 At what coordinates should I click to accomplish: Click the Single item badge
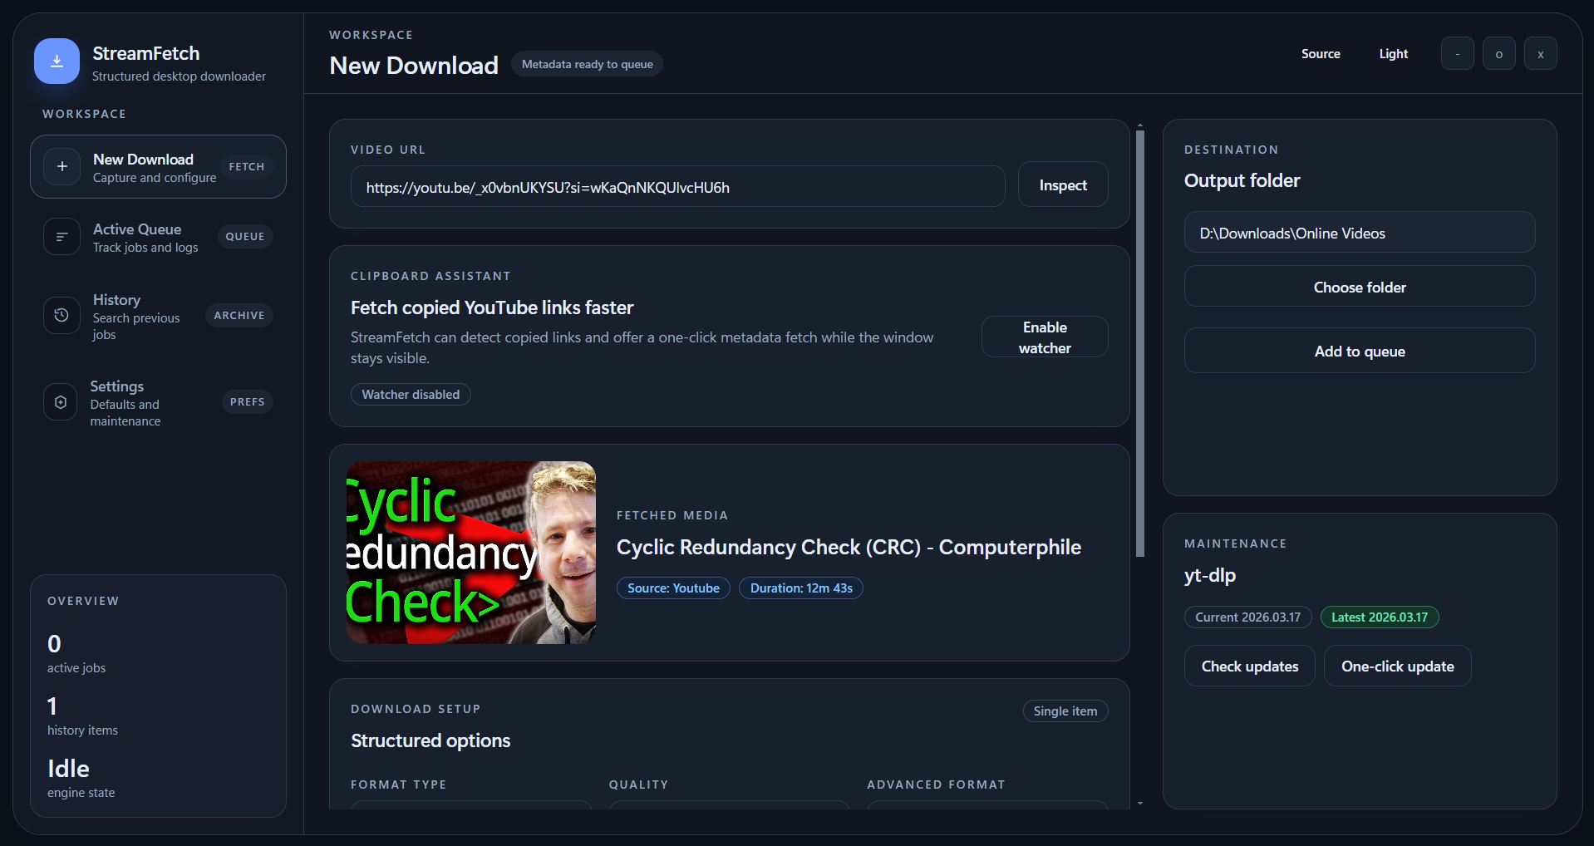pos(1065,711)
